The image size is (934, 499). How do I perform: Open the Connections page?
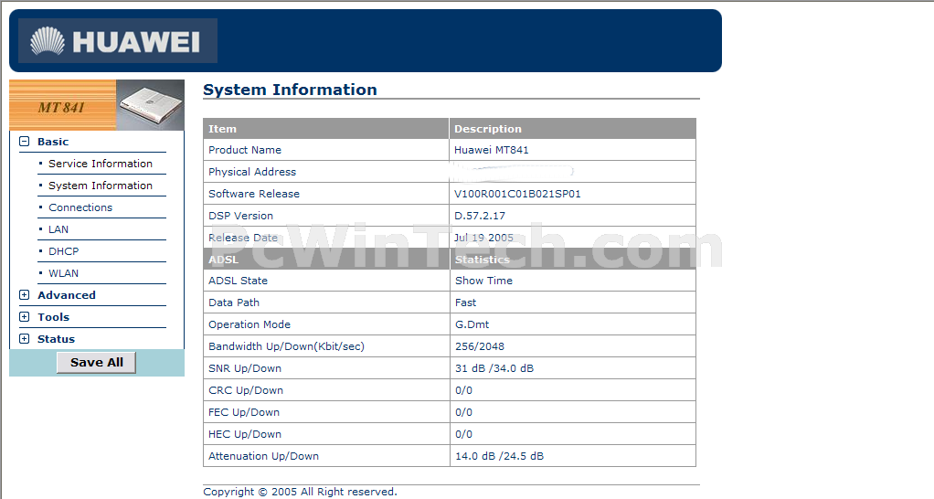click(x=80, y=207)
